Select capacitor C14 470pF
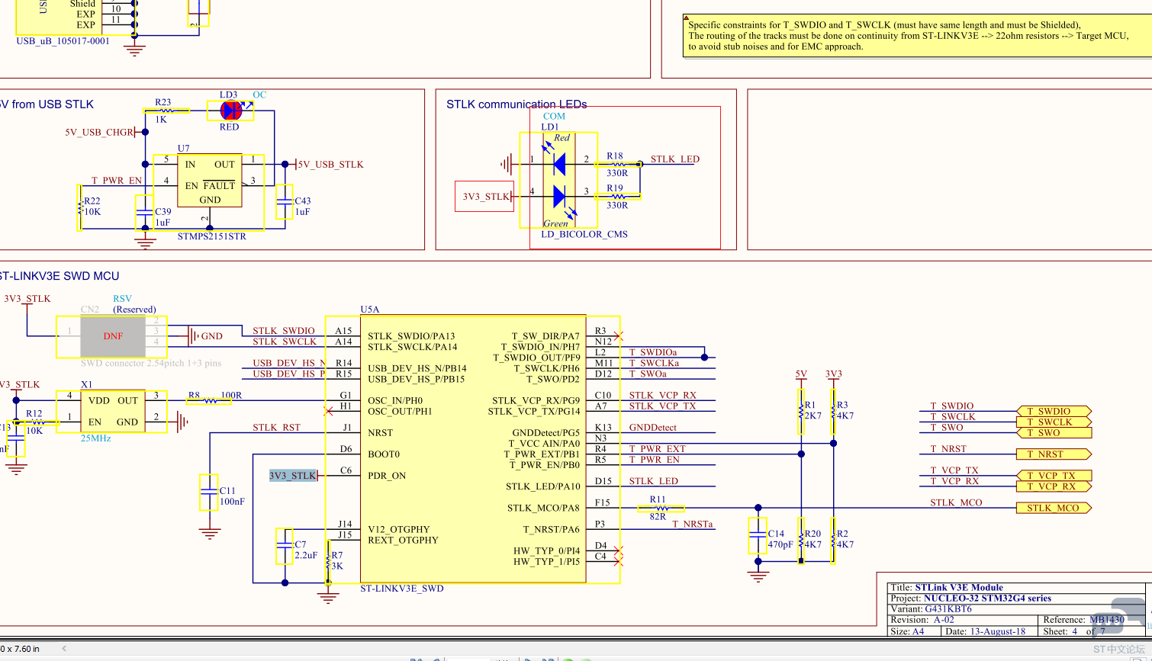The image size is (1152, 661). click(x=758, y=535)
